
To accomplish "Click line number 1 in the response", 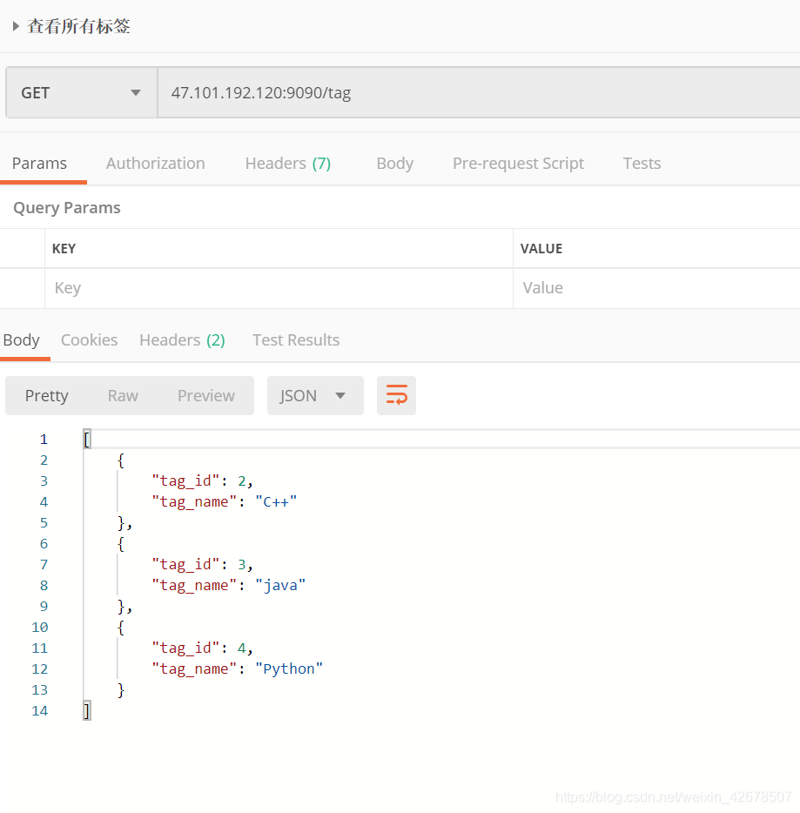I will point(44,440).
